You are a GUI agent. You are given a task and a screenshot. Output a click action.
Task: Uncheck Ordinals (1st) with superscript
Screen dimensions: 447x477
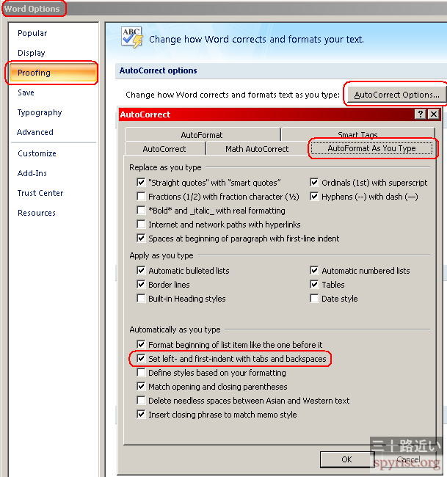point(314,183)
